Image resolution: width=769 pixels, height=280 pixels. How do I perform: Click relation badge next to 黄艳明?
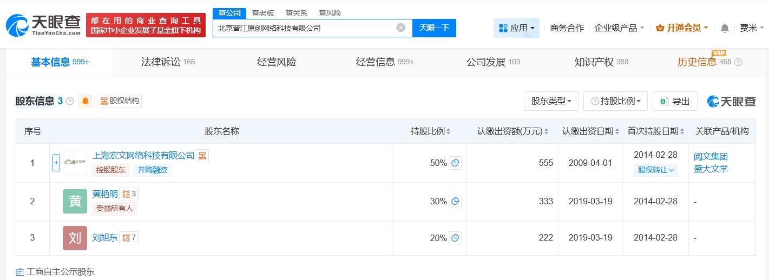[129, 194]
